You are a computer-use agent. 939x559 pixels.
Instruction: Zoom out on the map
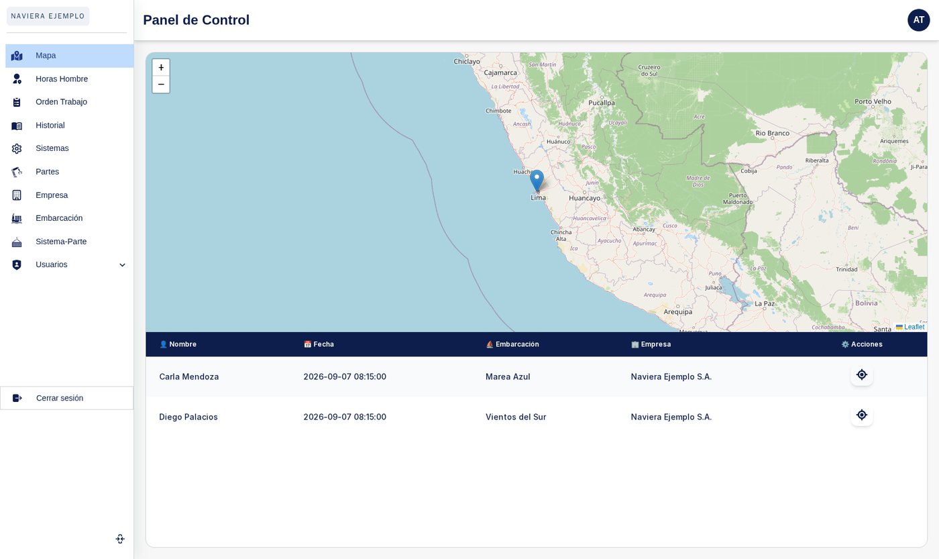pyautogui.click(x=161, y=85)
